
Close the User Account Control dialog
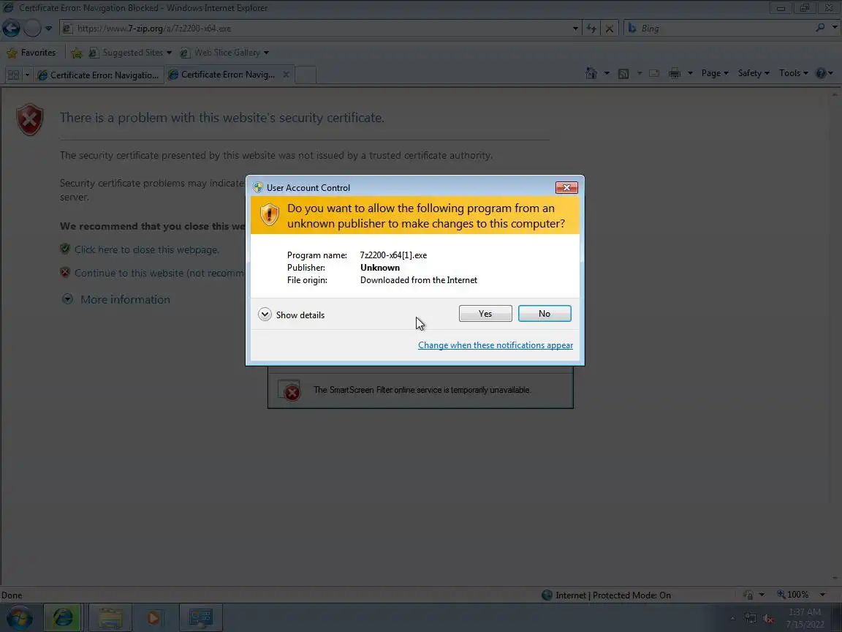(x=566, y=187)
